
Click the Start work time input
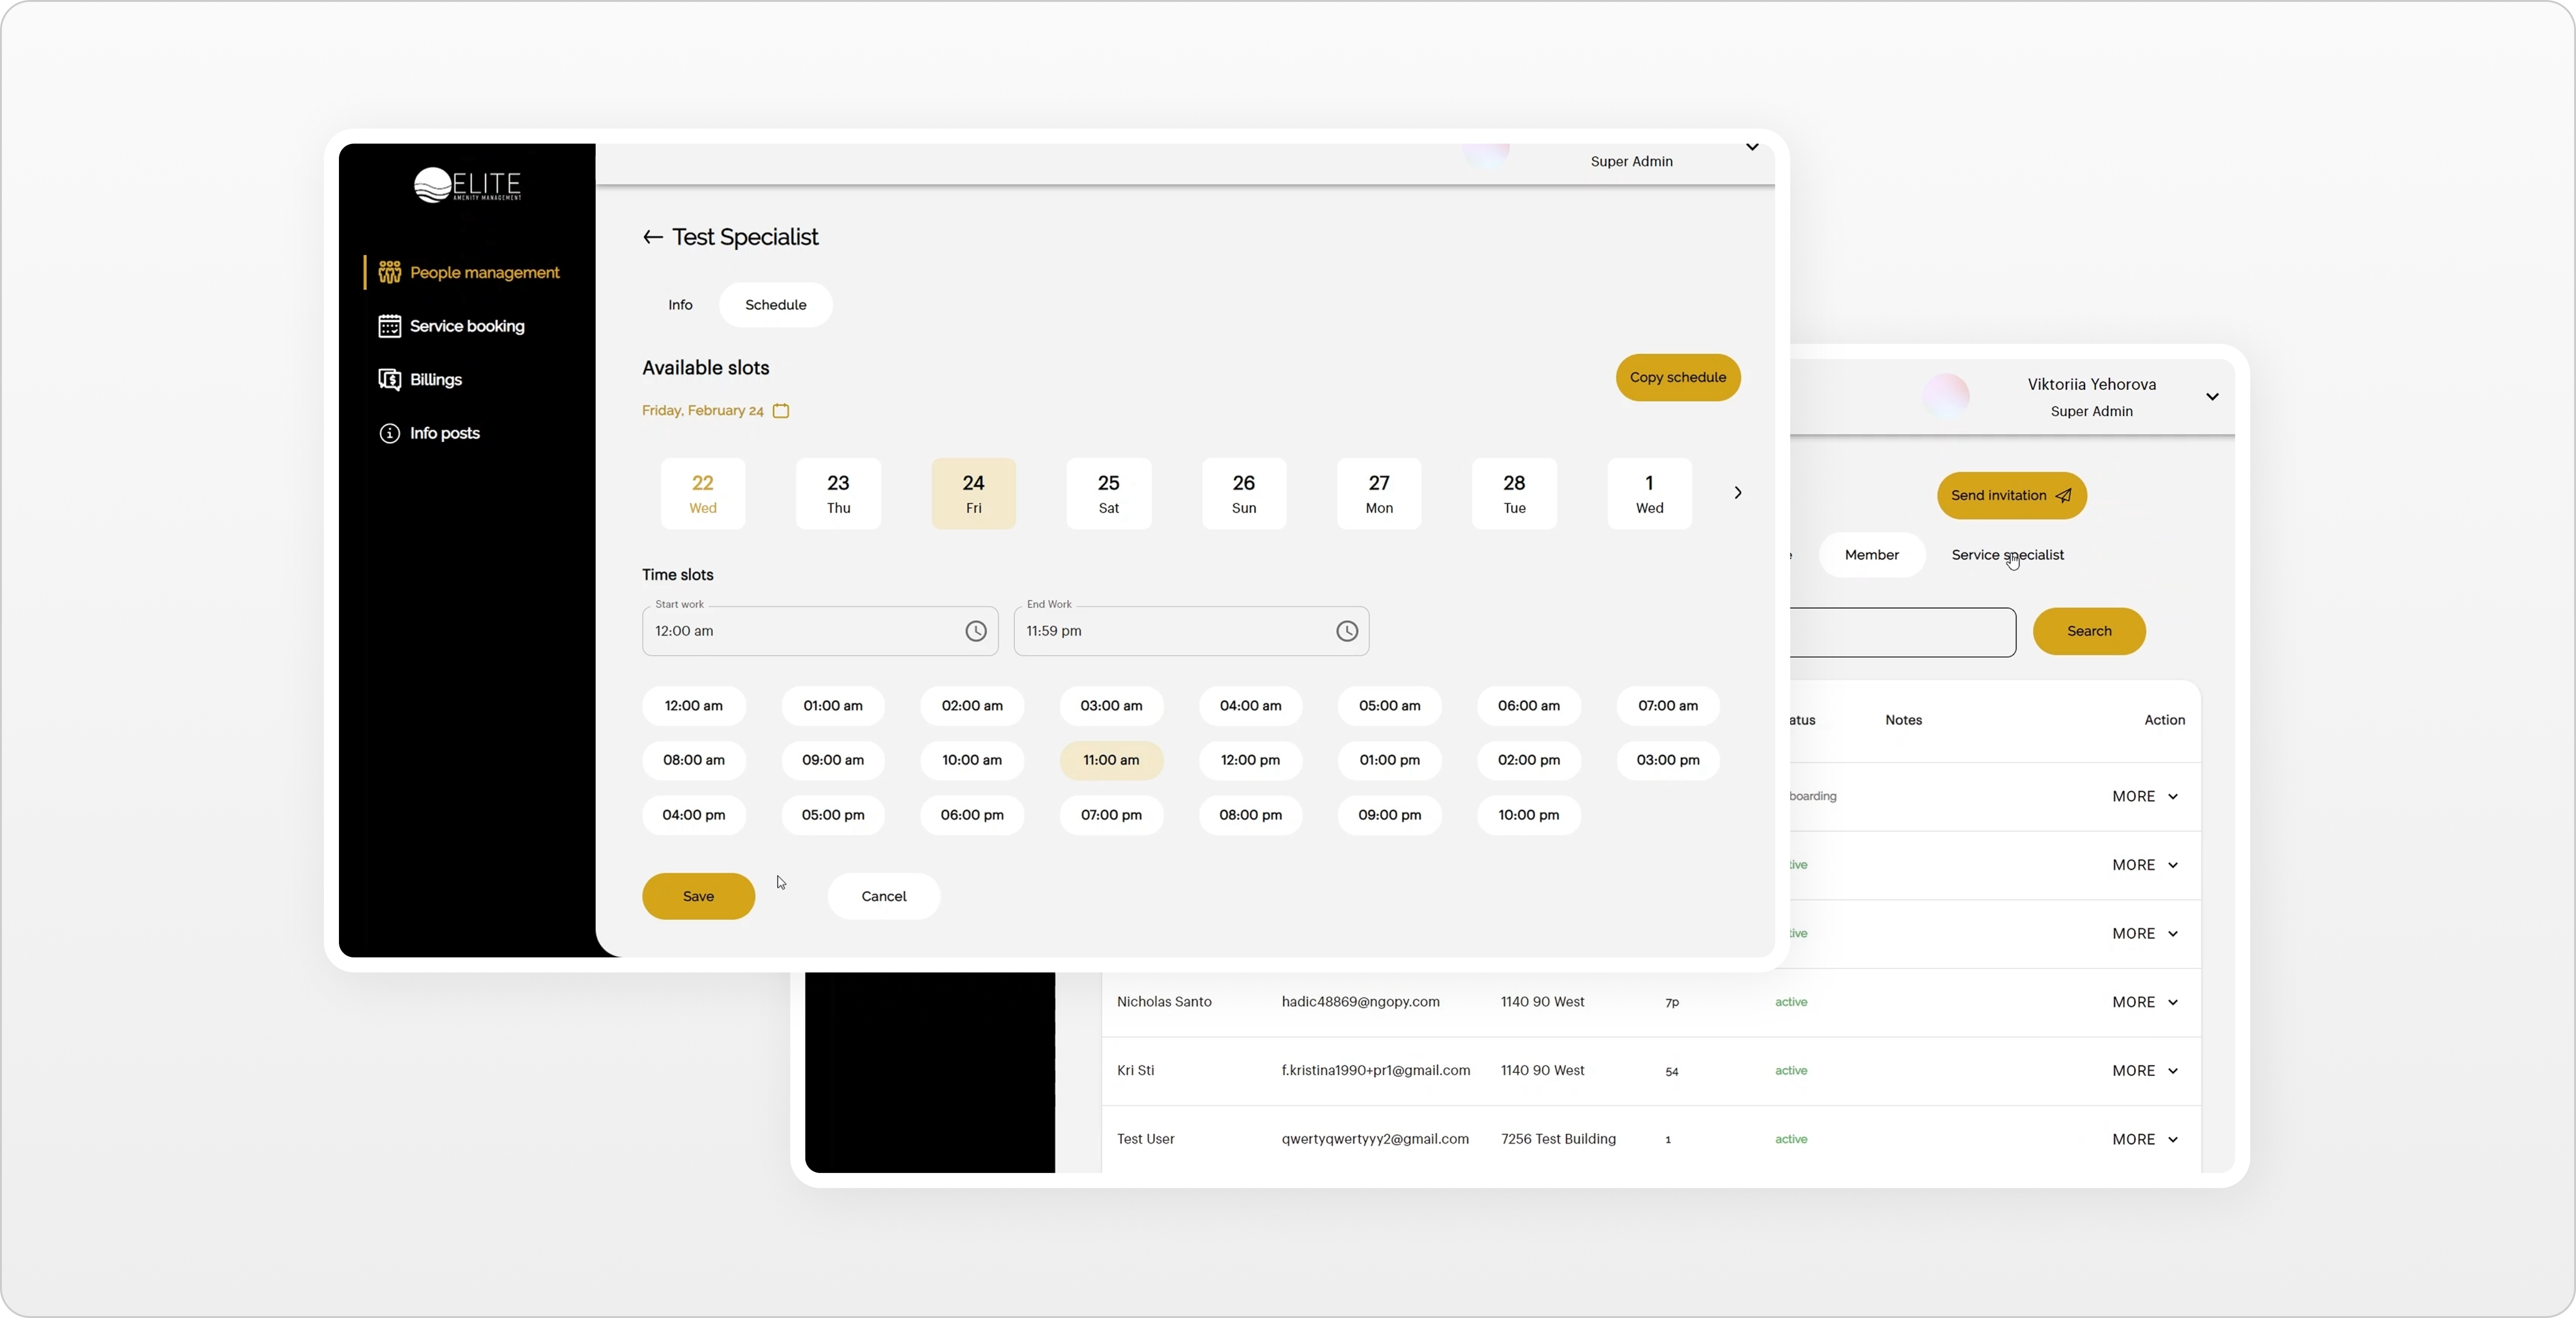tap(820, 631)
